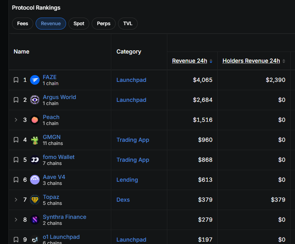Sort by Holders Revenue 24h arrows

(284, 61)
